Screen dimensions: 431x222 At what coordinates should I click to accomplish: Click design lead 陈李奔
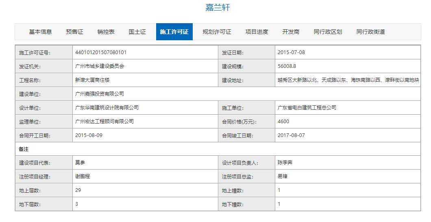pos(285,162)
